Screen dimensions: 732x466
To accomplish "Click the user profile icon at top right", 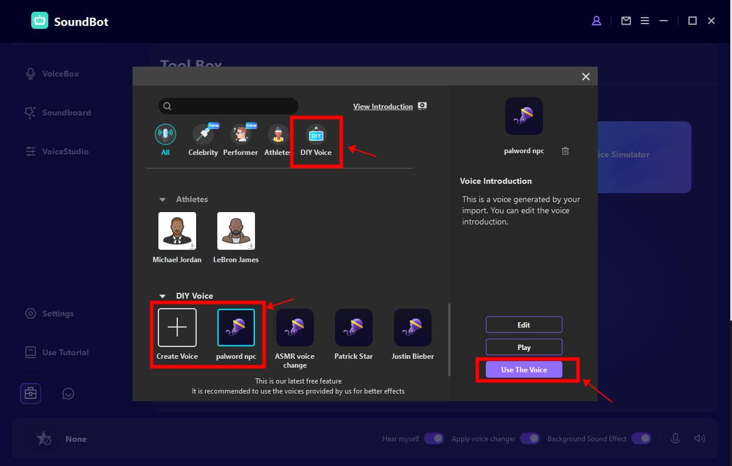I will pos(597,21).
